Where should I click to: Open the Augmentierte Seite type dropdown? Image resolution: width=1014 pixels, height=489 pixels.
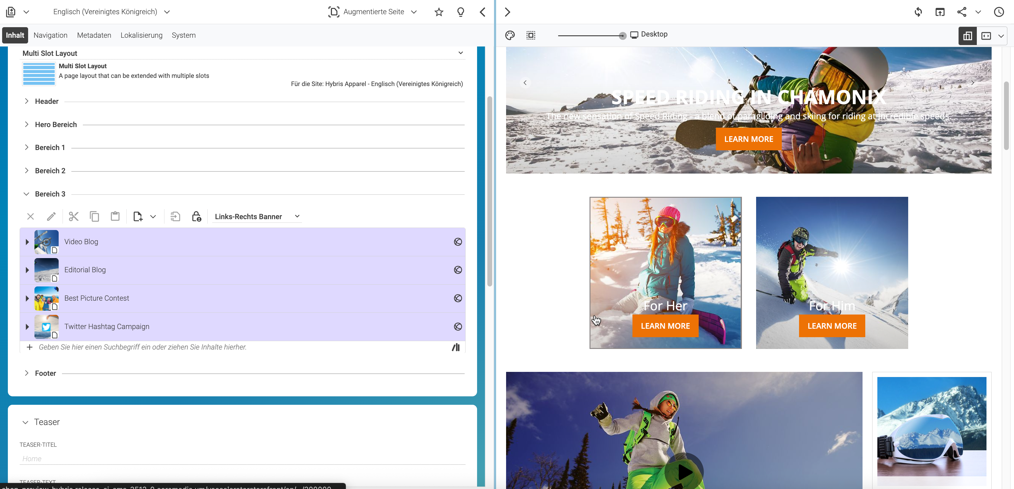[414, 12]
